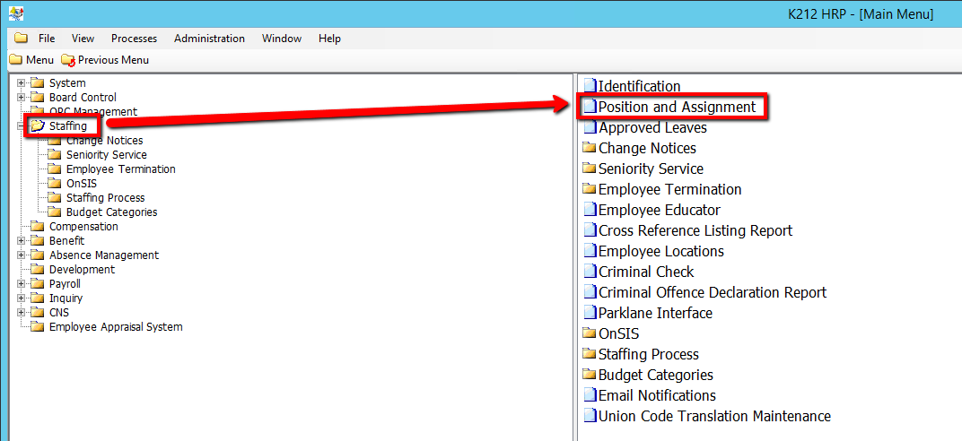Click the Parklane Interface document icon
This screenshot has width=962, height=441.
[590, 314]
